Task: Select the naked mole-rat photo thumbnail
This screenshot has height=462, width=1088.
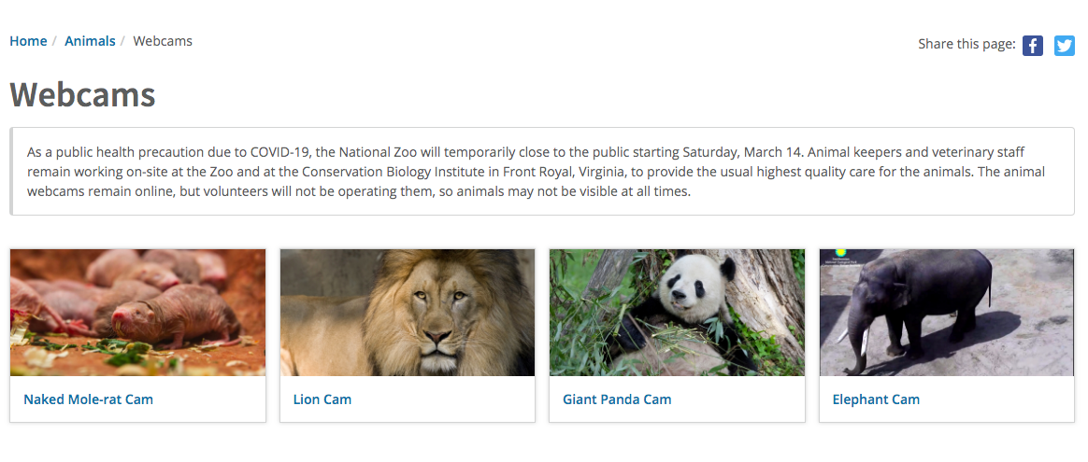Action: point(138,313)
